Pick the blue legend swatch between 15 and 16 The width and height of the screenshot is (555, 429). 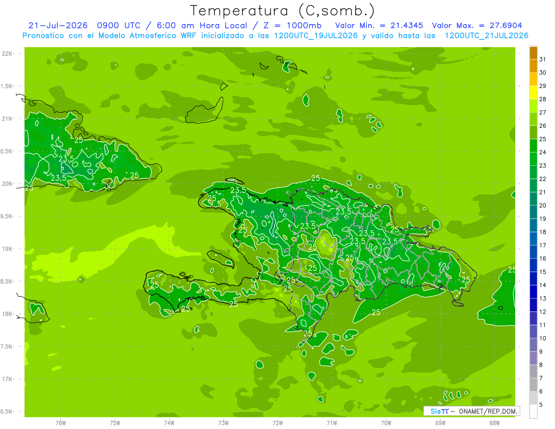tap(533, 265)
